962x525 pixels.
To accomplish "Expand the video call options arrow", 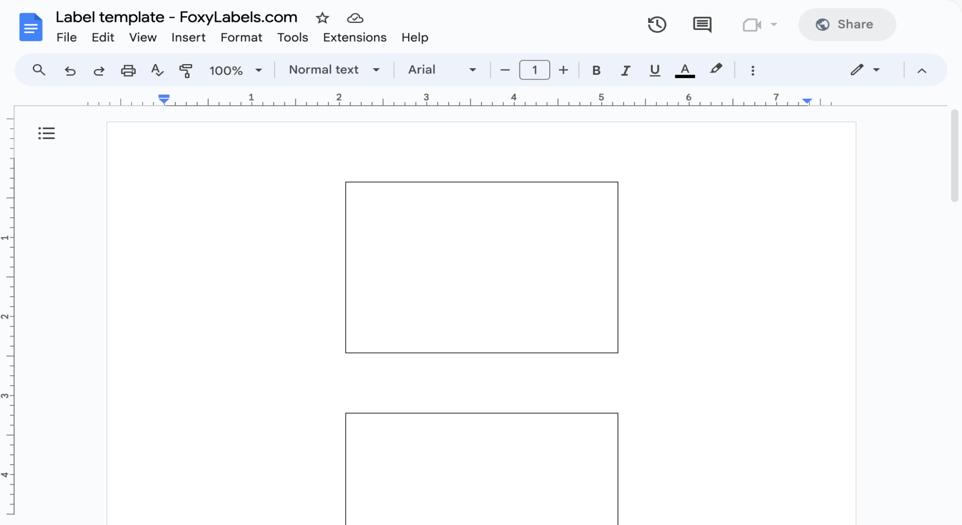I will 774,25.
